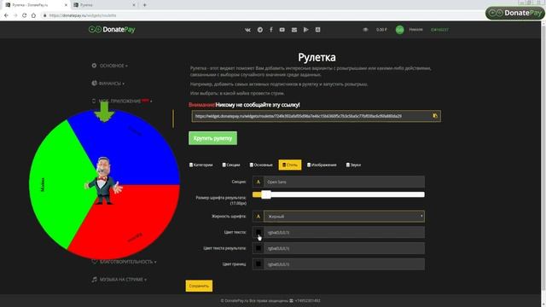Click the 0.00 ₽ balance in header
The width and height of the screenshot is (546, 307).
pyautogui.click(x=381, y=30)
